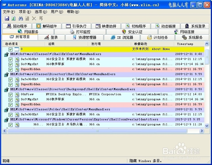
Task: Open the 用户(U) menu
Action: click(x=57, y=12)
